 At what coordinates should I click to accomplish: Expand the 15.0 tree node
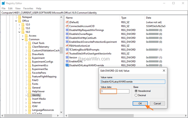pyautogui.click(x=19, y=28)
